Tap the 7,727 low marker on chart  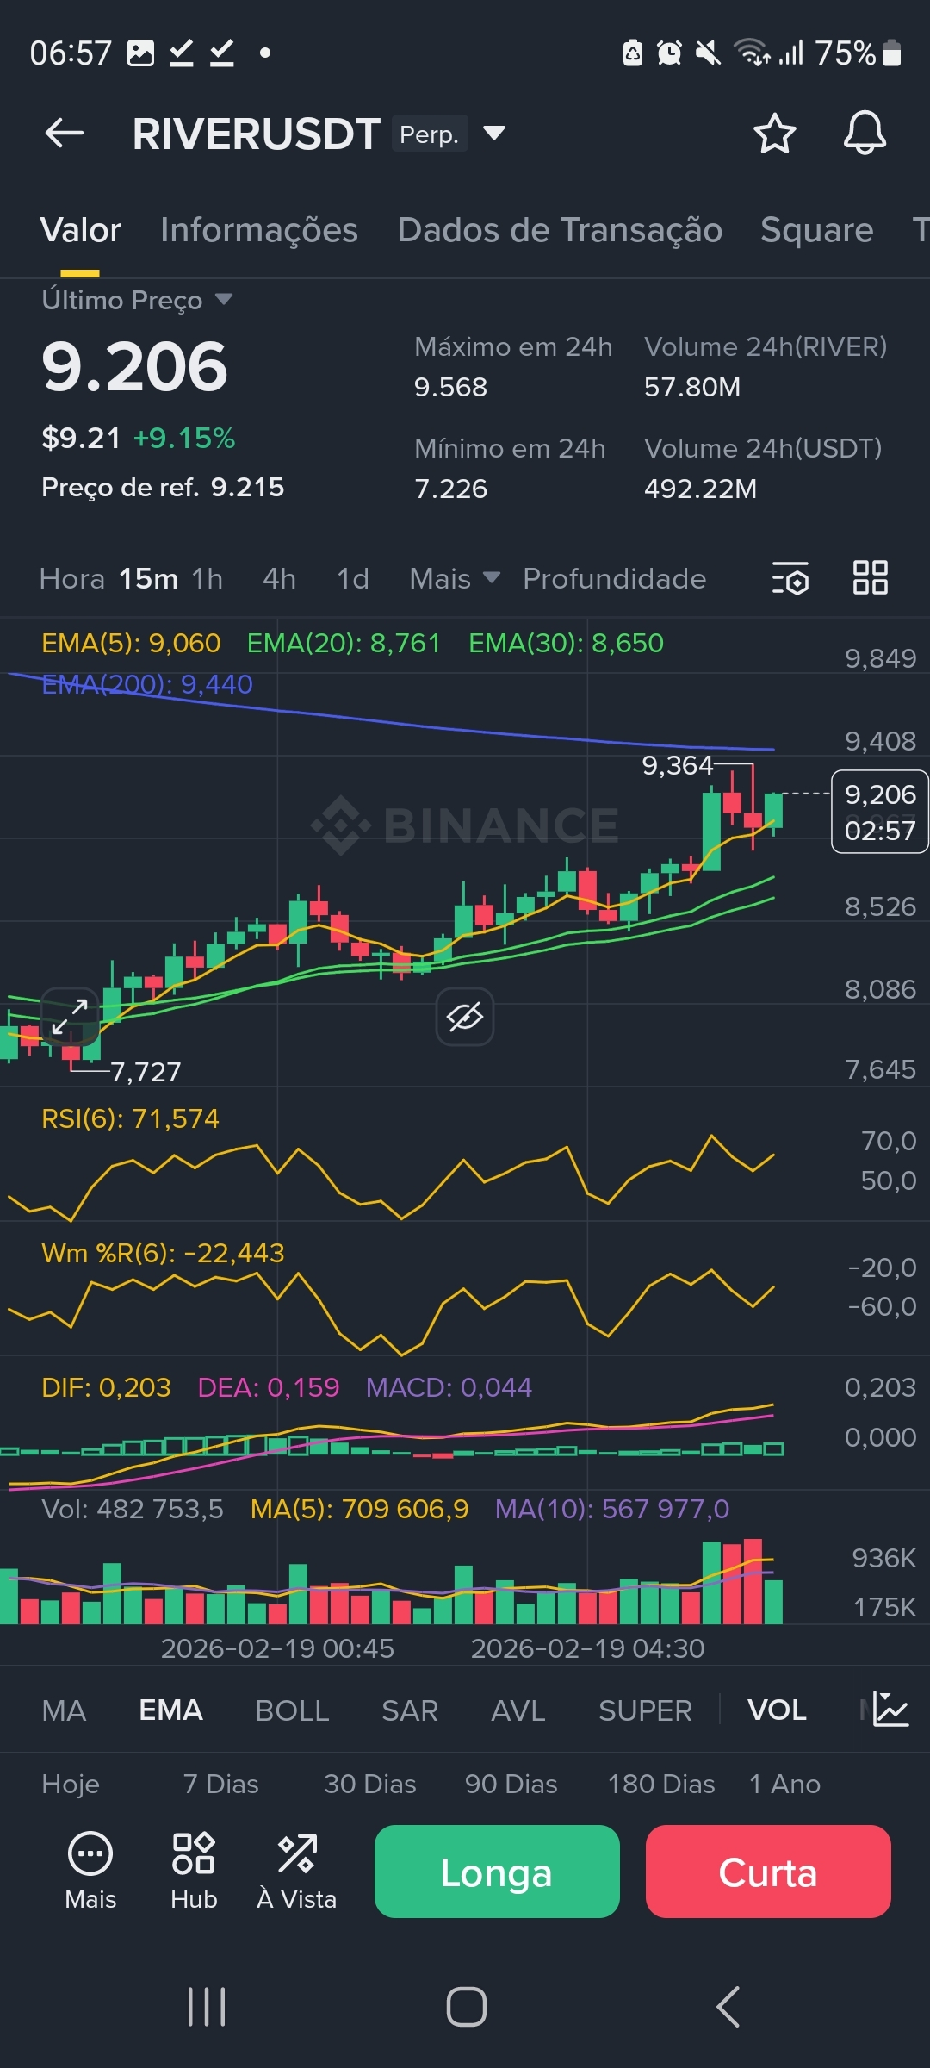pyautogui.click(x=146, y=1072)
